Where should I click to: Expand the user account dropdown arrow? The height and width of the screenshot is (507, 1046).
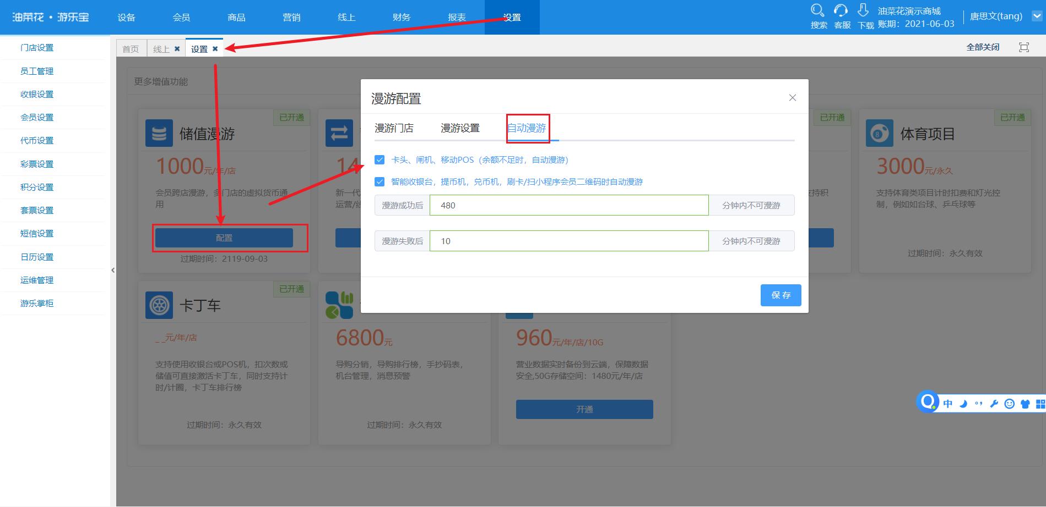tap(1037, 16)
